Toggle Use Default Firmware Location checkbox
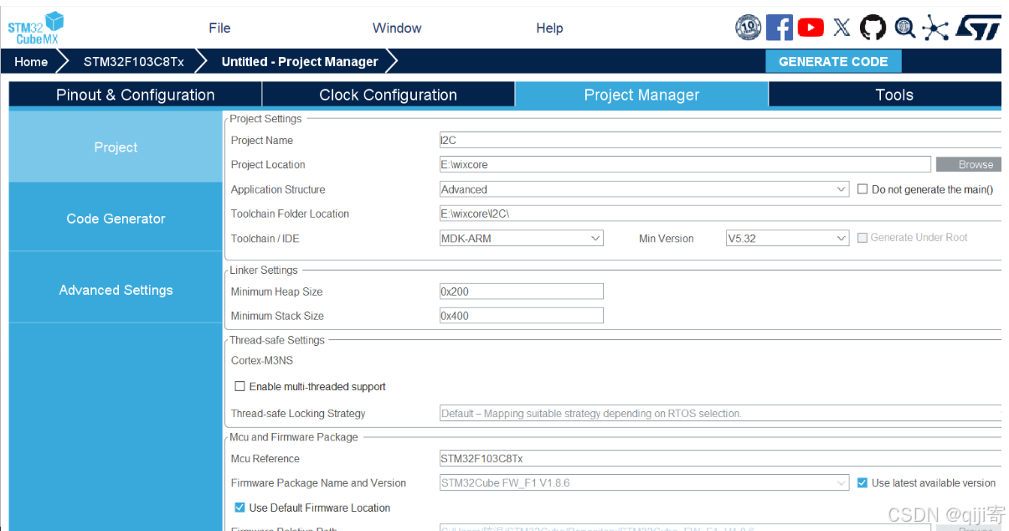This screenshot has width=1009, height=531. pos(240,508)
